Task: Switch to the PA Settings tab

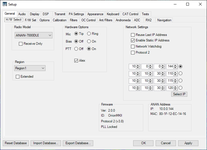Action: 76,14
